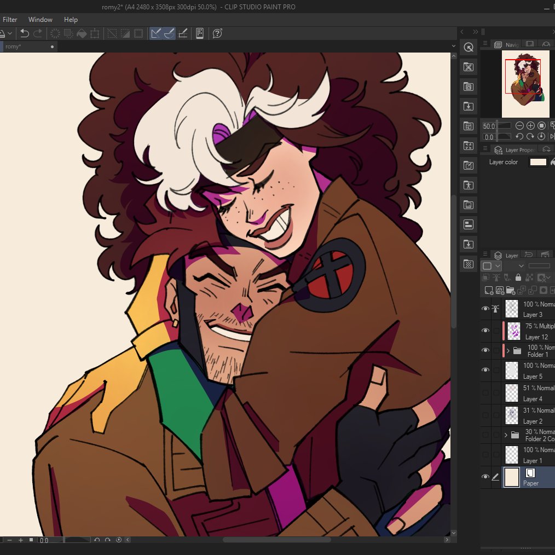Show Layer 4 by enabling its visibility

click(485, 392)
